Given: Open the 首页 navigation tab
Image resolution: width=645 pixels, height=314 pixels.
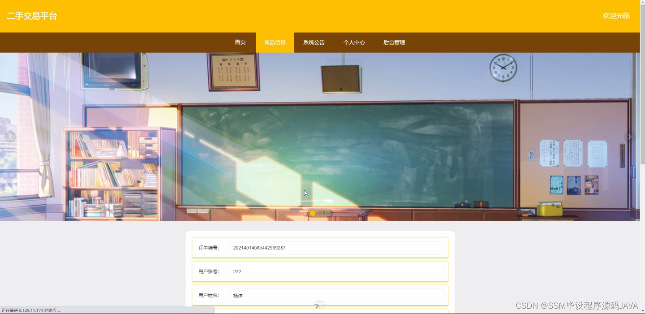Looking at the screenshot, I should pos(240,43).
